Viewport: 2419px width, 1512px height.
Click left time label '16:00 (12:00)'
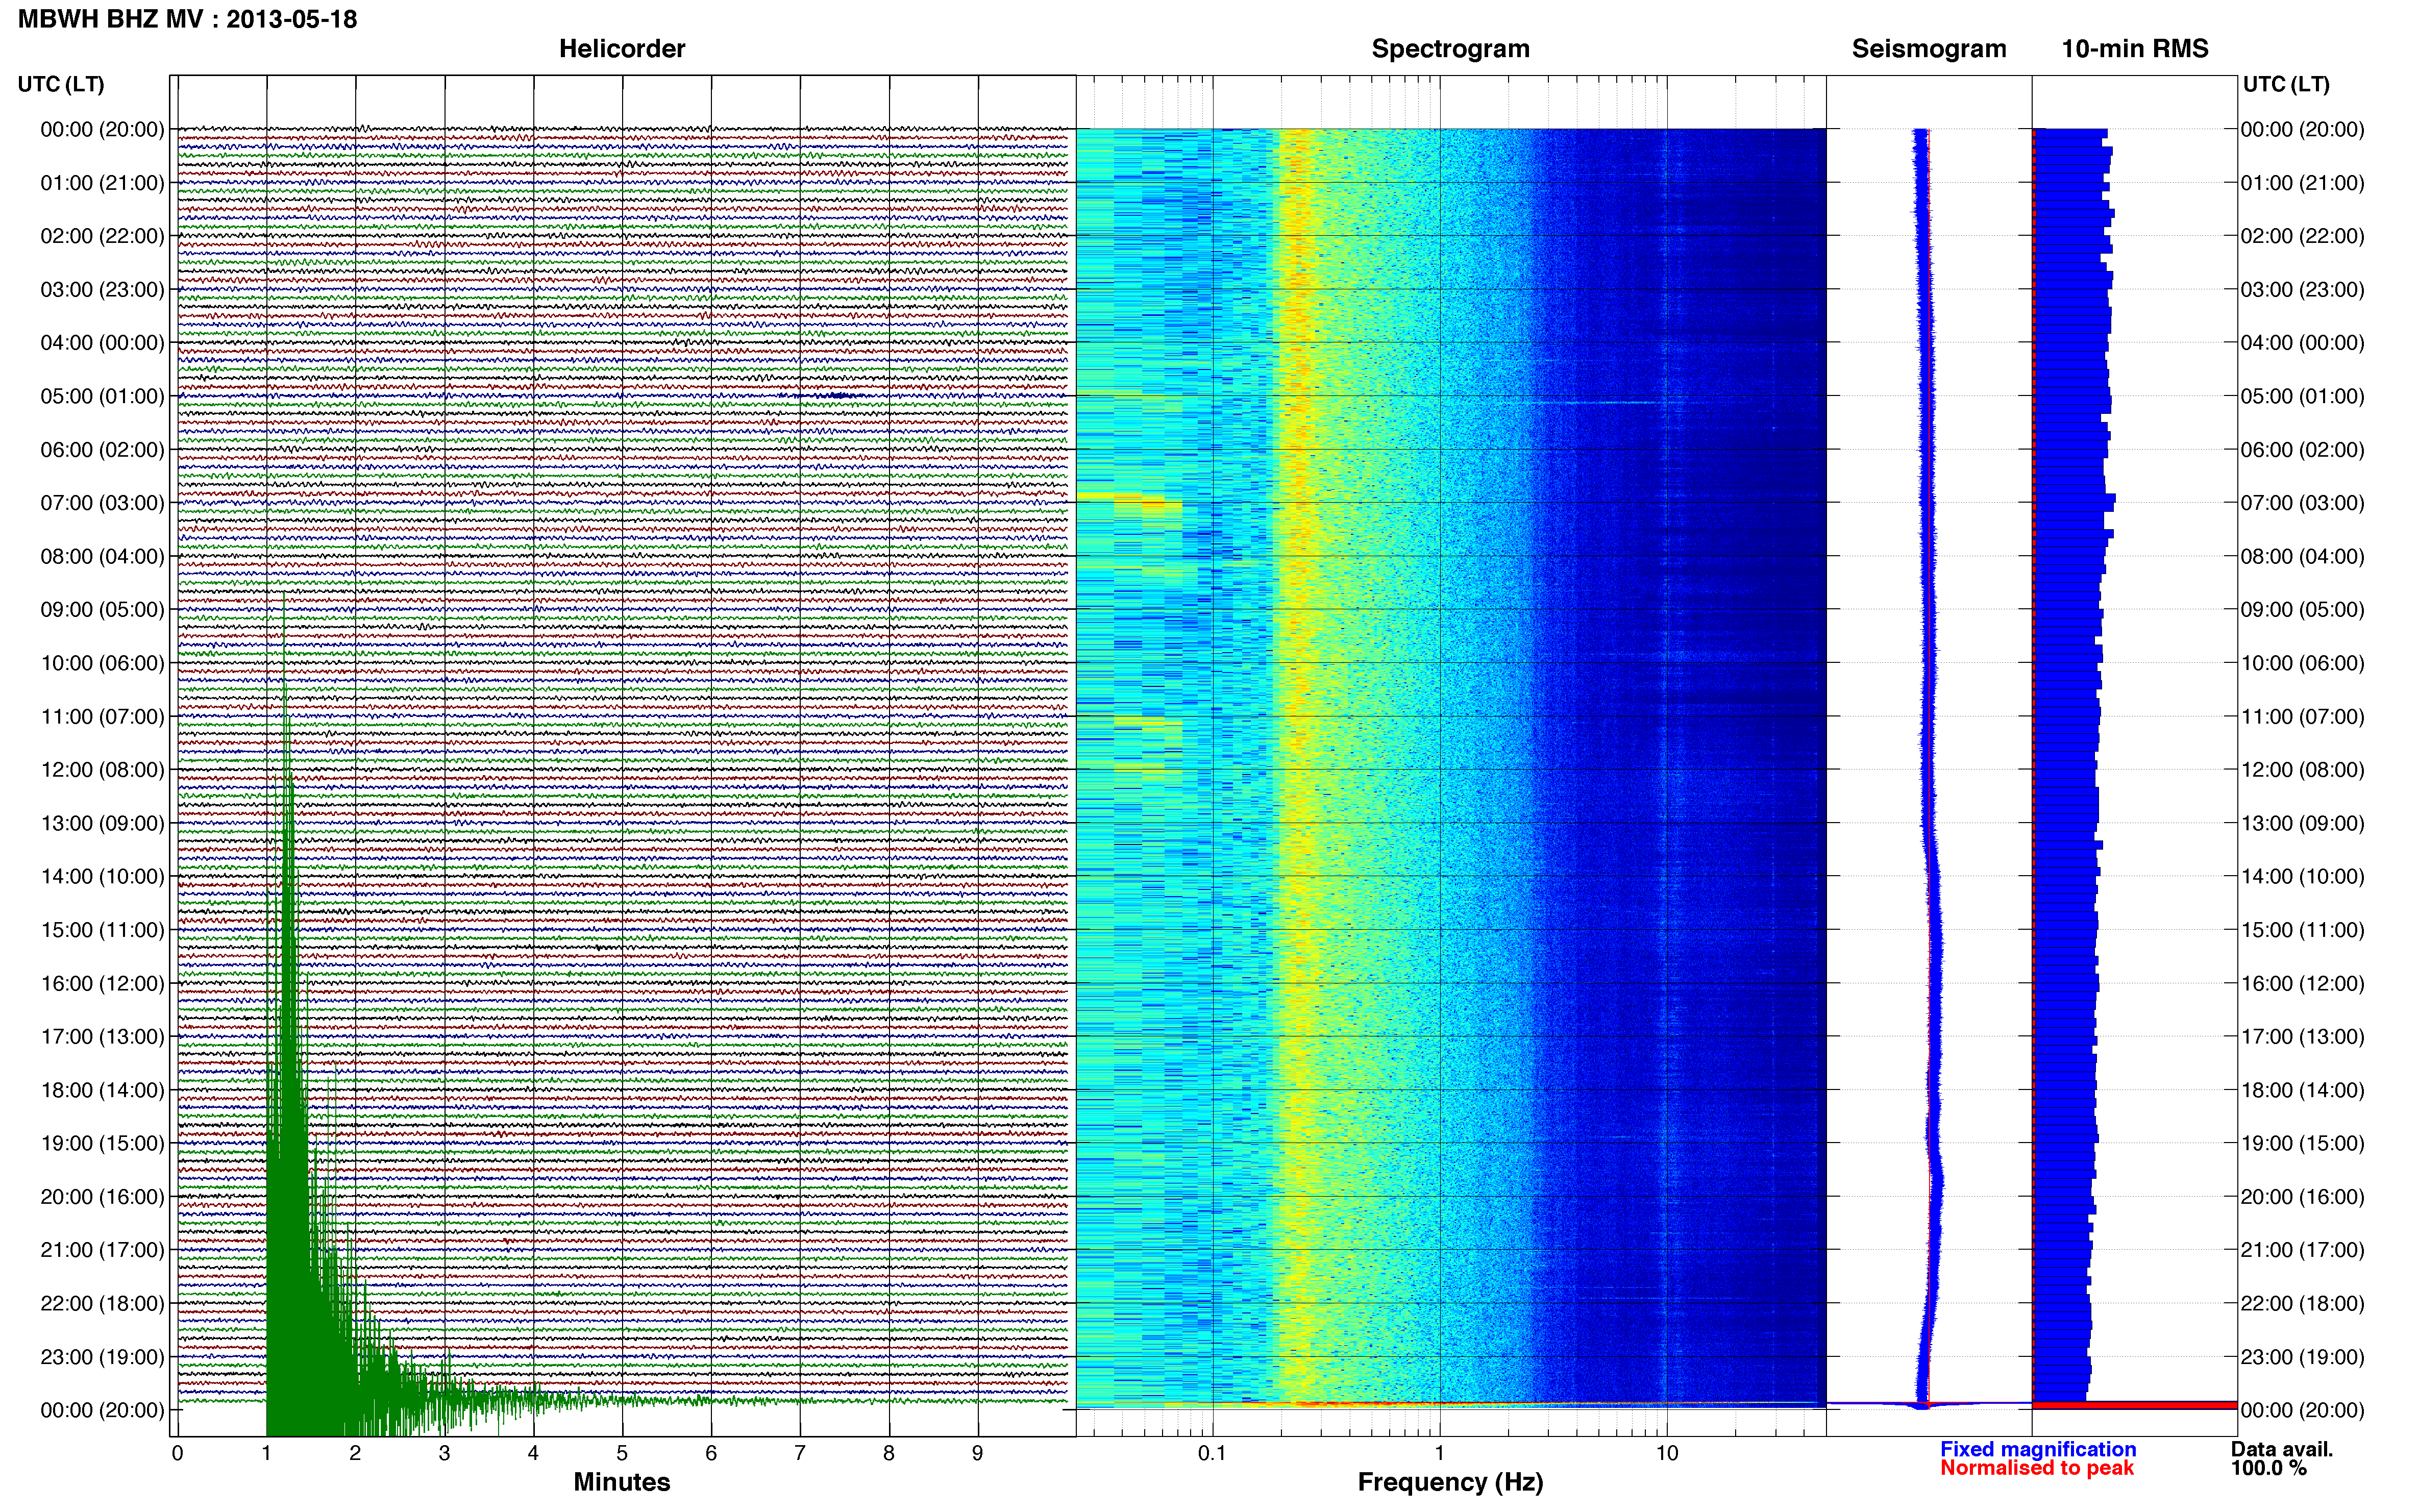pos(102,983)
